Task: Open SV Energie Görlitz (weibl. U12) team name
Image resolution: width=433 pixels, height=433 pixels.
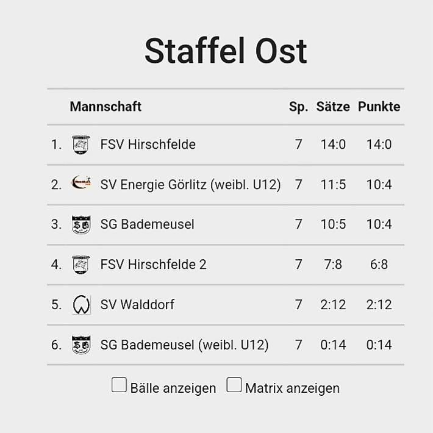Action: point(190,184)
